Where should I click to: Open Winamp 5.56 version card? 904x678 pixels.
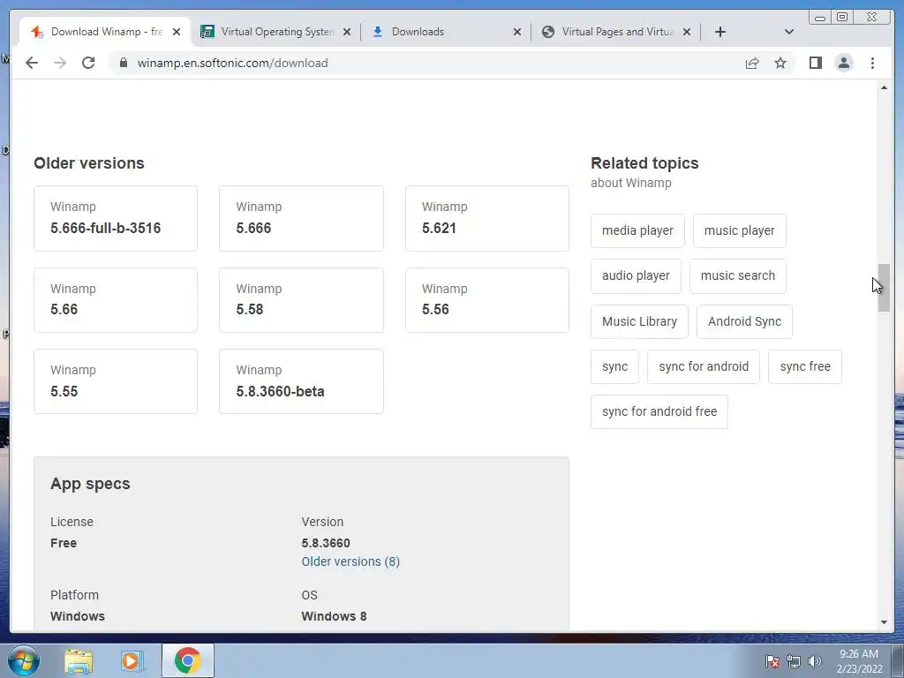tap(487, 300)
